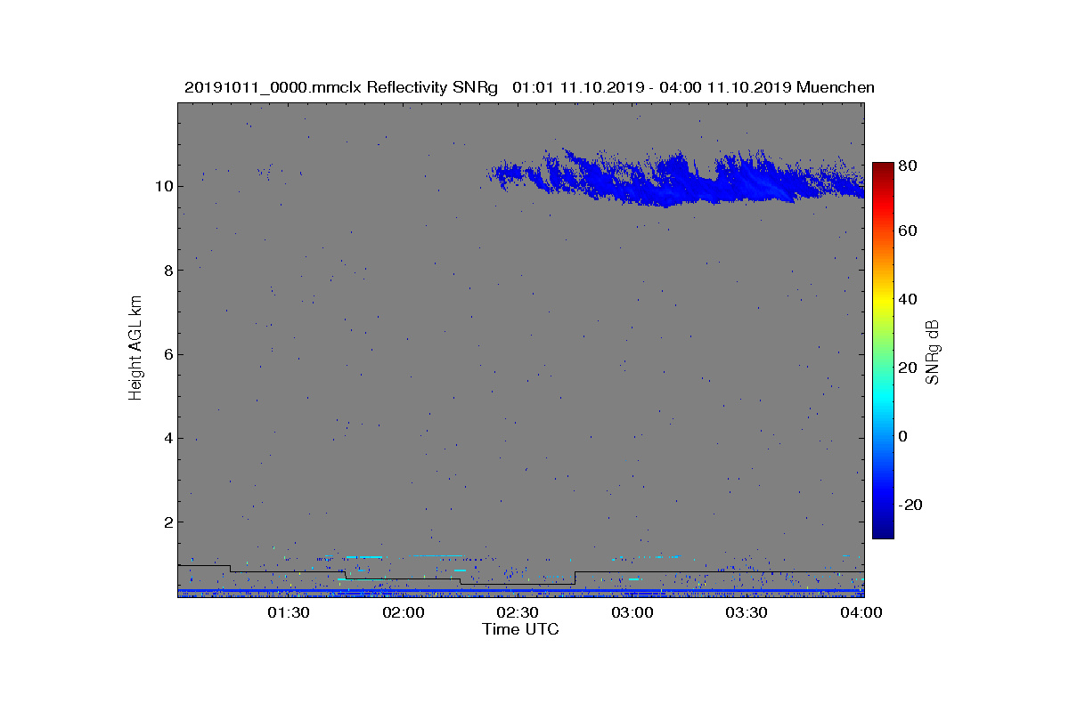Click the 'SNRg dB' colorbar label
Image resolution: width=1069 pixels, height=712 pixels.
click(x=933, y=352)
